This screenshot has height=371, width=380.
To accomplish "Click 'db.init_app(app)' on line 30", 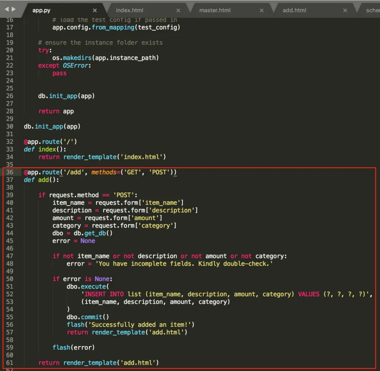I will coord(52,126).
